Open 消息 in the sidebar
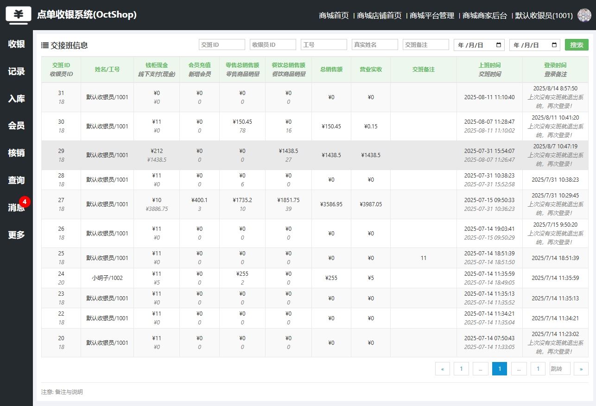This screenshot has height=406, width=596. click(16, 208)
